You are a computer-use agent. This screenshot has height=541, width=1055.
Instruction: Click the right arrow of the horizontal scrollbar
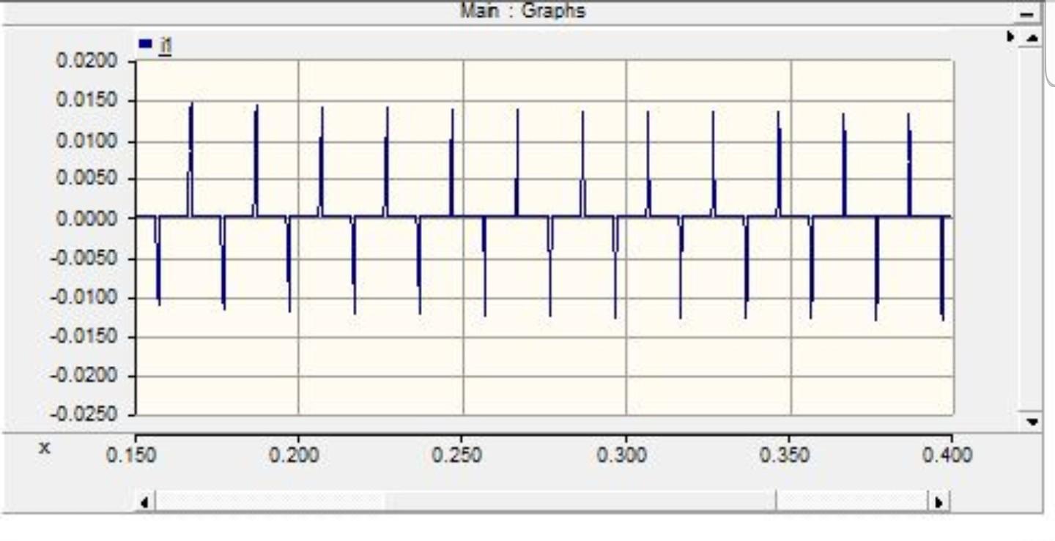click(940, 501)
